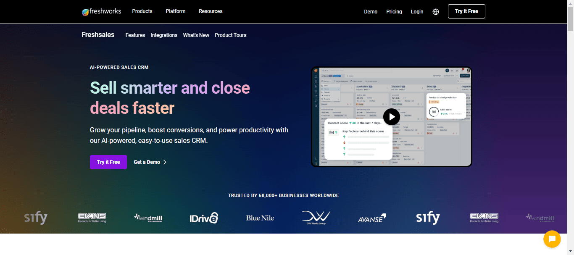574x255 pixels.
Task: Open the Integrations tab
Action: pos(164,35)
